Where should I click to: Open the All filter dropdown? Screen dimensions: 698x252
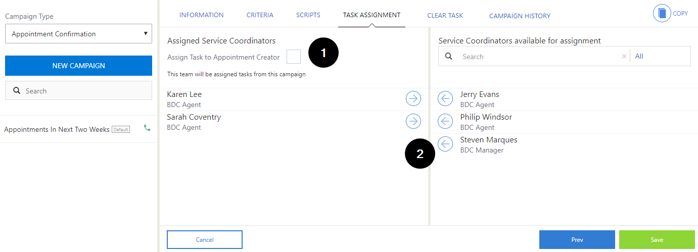click(x=660, y=56)
